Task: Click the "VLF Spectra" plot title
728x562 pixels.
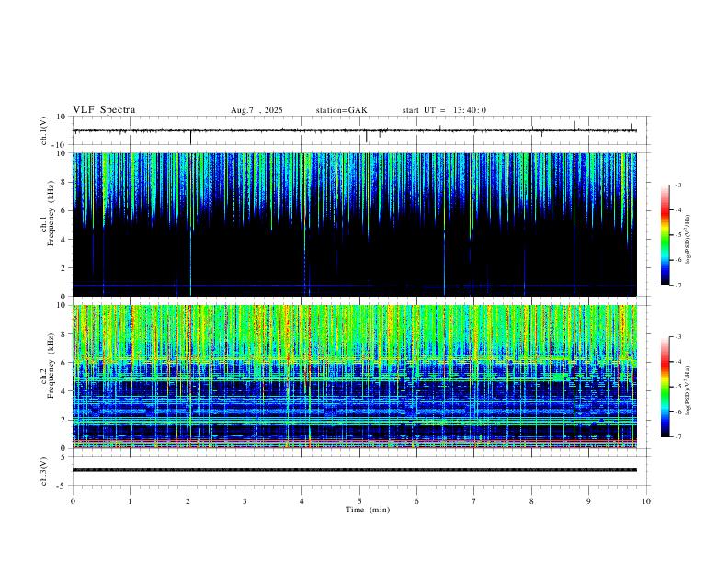Action: pyautogui.click(x=104, y=110)
